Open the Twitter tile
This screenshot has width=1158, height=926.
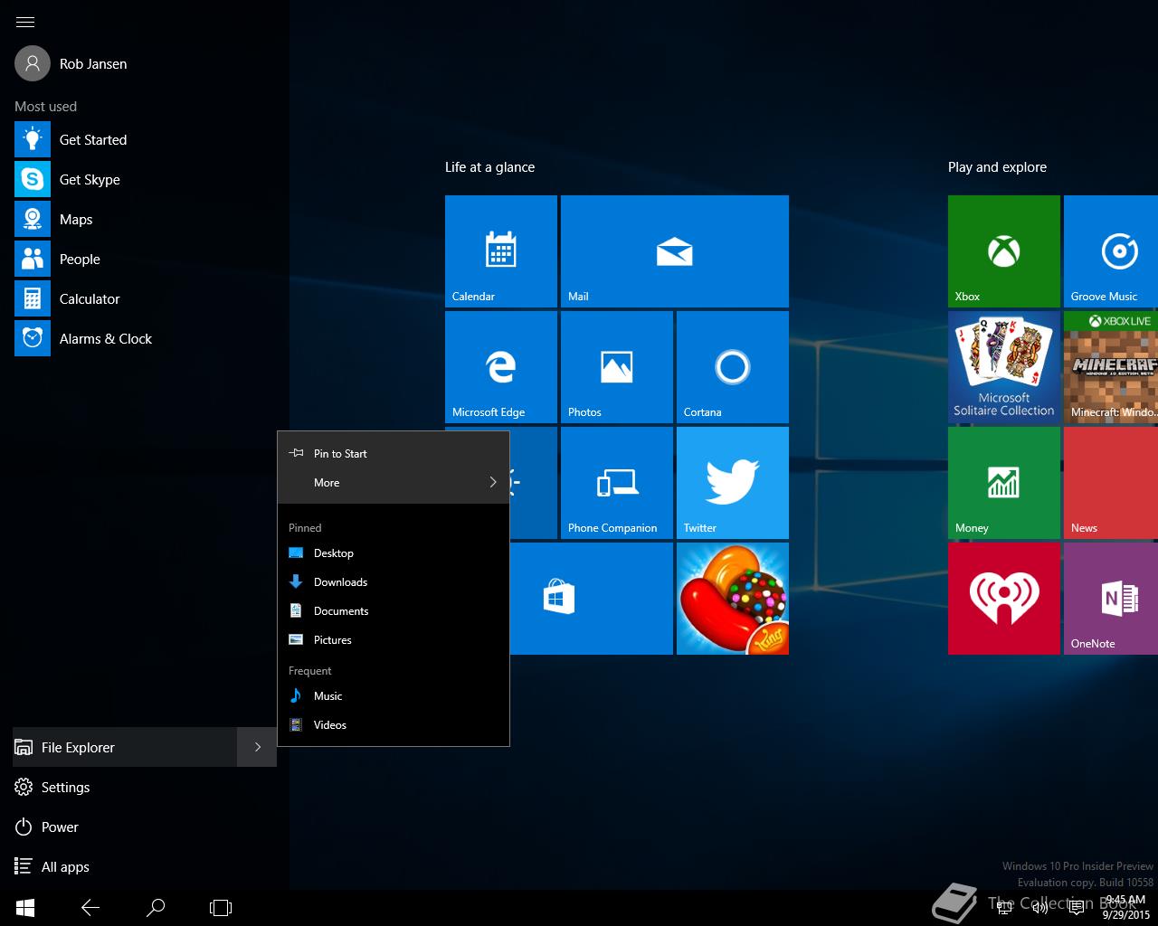[x=733, y=483]
